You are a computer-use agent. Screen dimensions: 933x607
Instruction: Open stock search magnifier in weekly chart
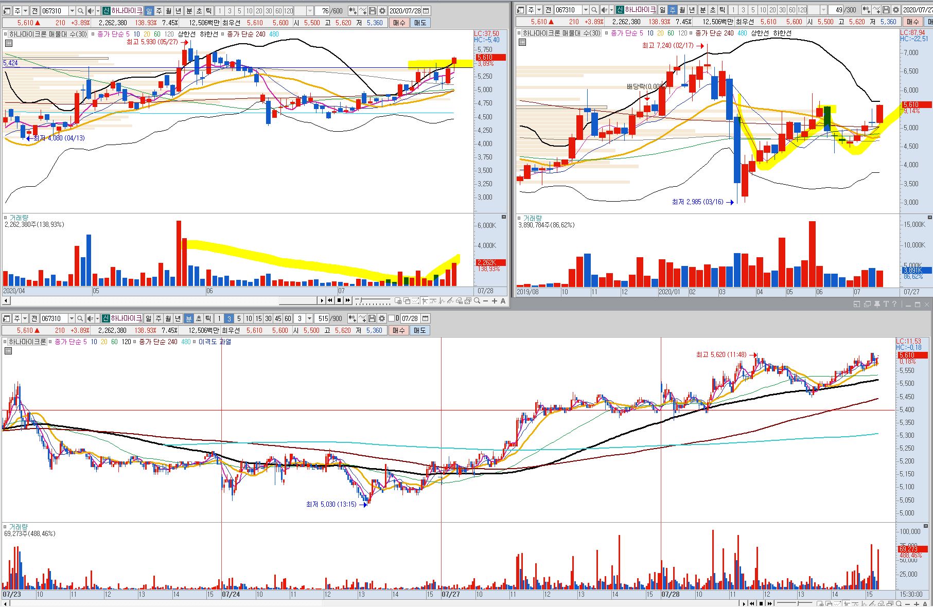(594, 10)
